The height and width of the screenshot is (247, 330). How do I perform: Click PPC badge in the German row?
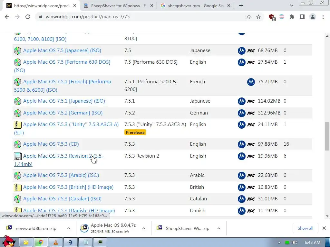pyautogui.click(x=251, y=113)
